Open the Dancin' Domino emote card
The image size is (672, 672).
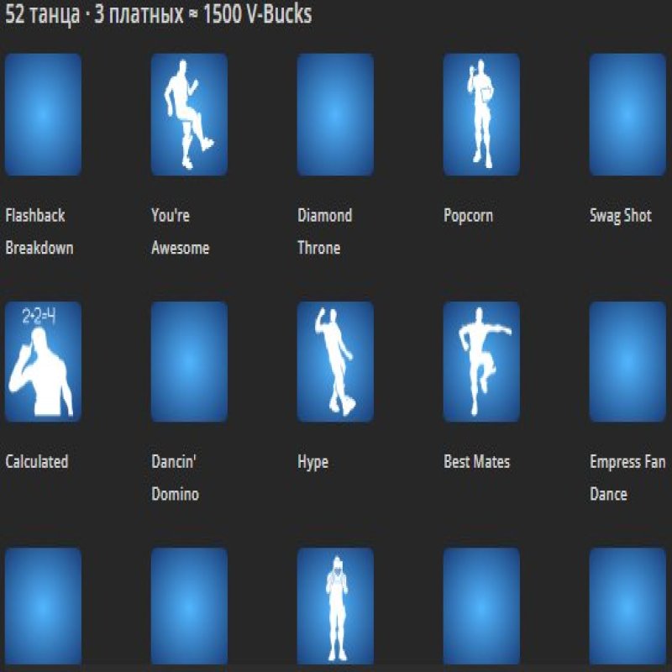point(188,361)
